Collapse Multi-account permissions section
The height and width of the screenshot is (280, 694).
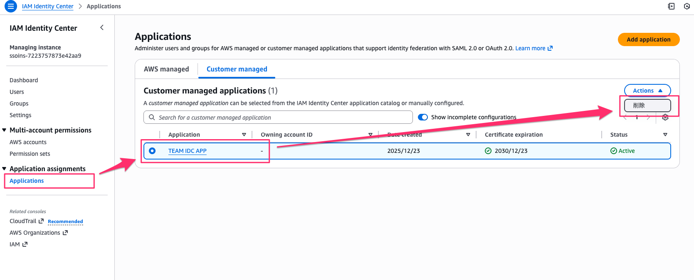pyautogui.click(x=5, y=130)
